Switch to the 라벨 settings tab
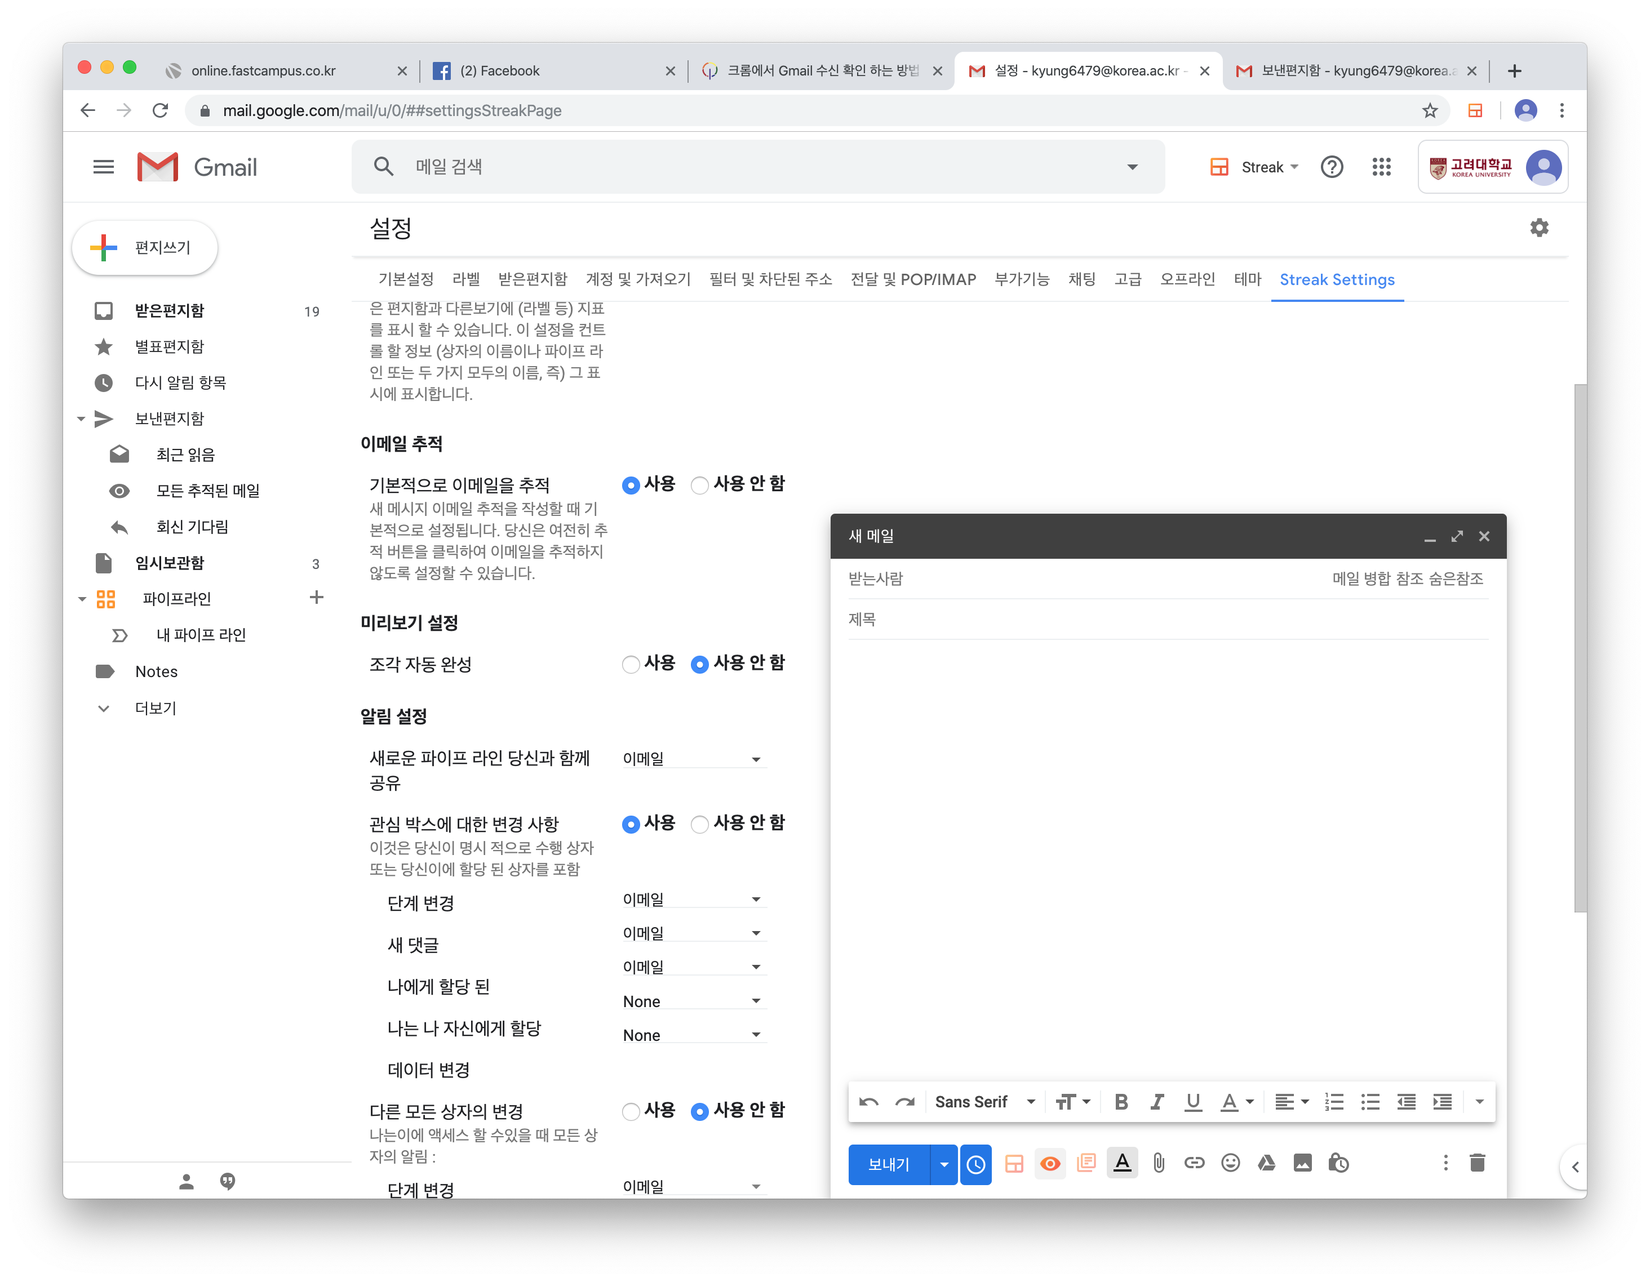 [x=465, y=279]
